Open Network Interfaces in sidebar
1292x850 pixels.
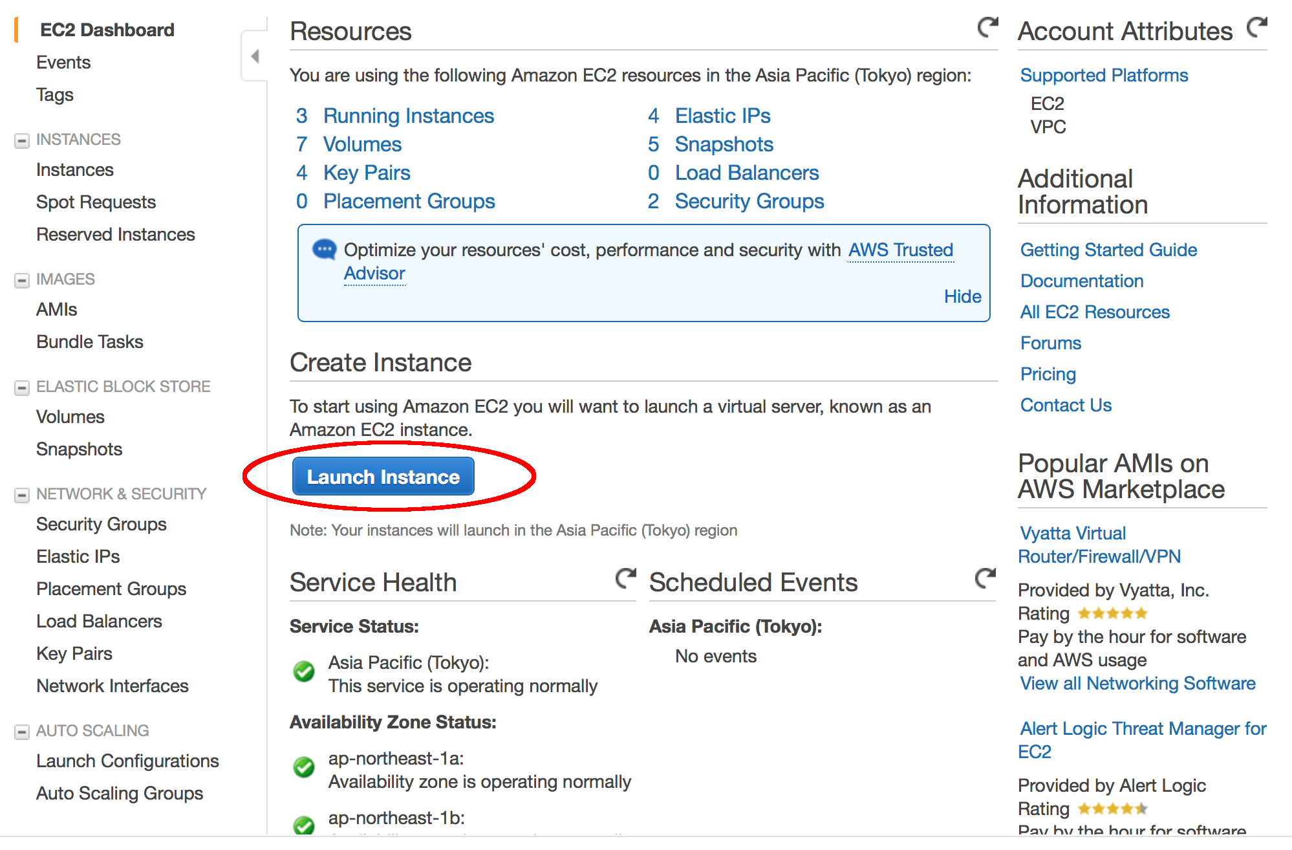point(113,686)
